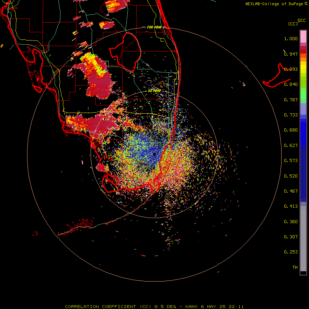The height and width of the screenshot is (309, 309).
Task: Select the 0.573 legend value
Action: pyautogui.click(x=291, y=161)
